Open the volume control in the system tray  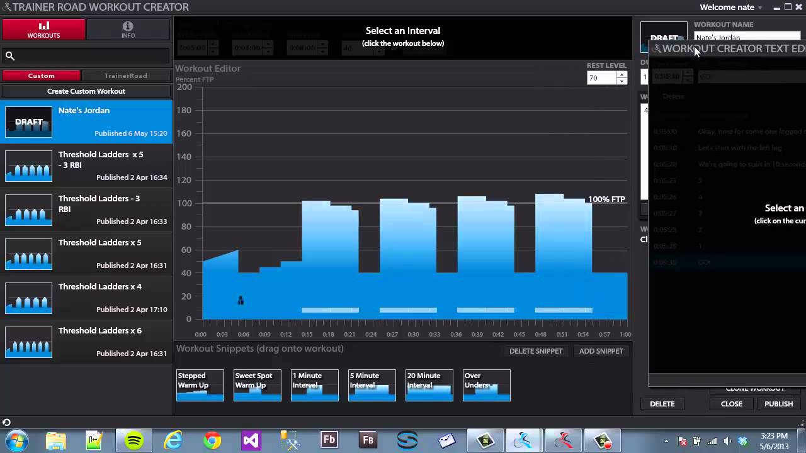(727, 441)
